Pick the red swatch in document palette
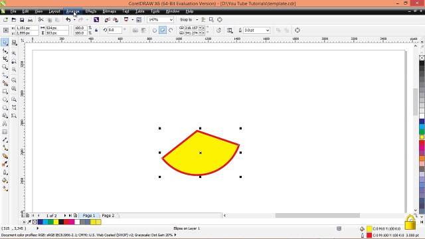 click(x=66, y=222)
